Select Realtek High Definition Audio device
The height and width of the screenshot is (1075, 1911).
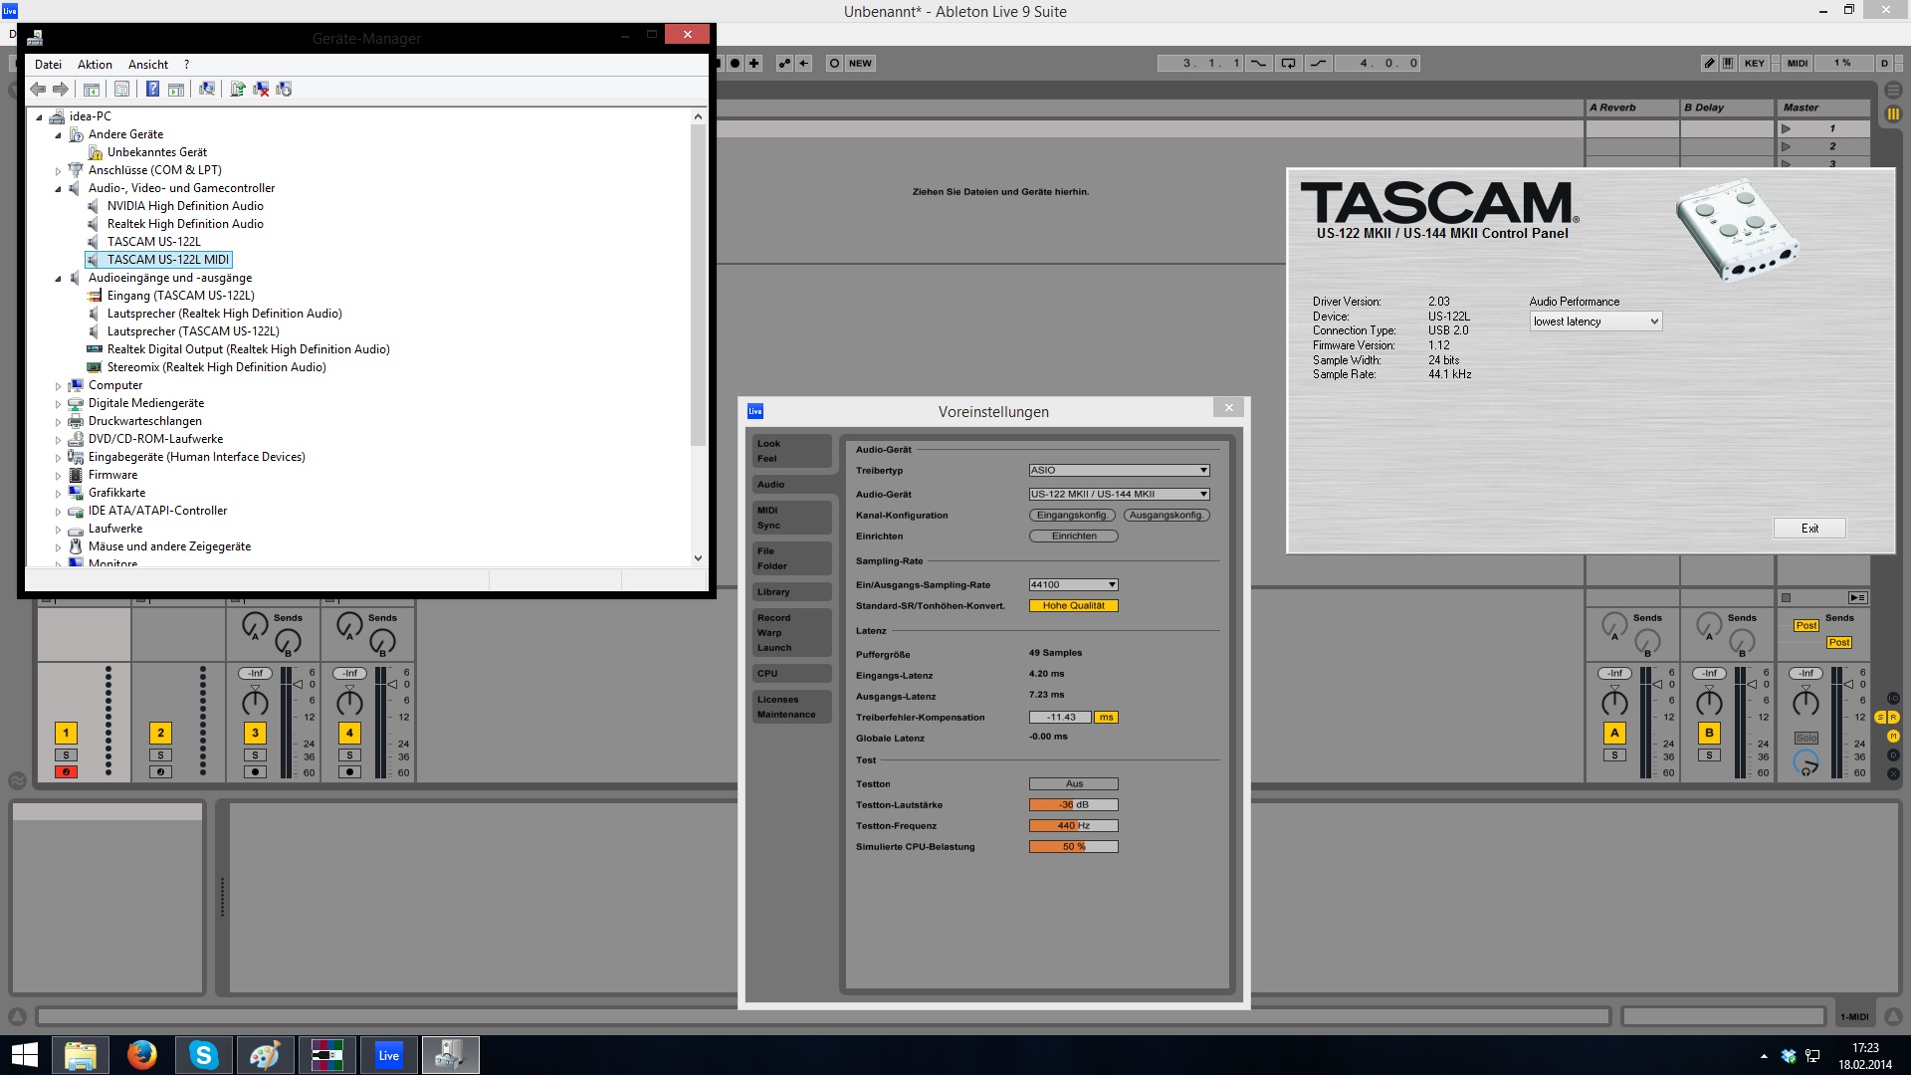(x=185, y=224)
